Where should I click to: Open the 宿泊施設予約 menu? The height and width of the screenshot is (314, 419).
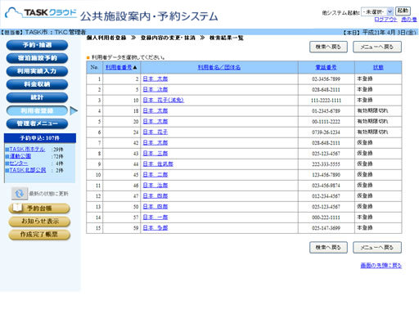point(37,58)
